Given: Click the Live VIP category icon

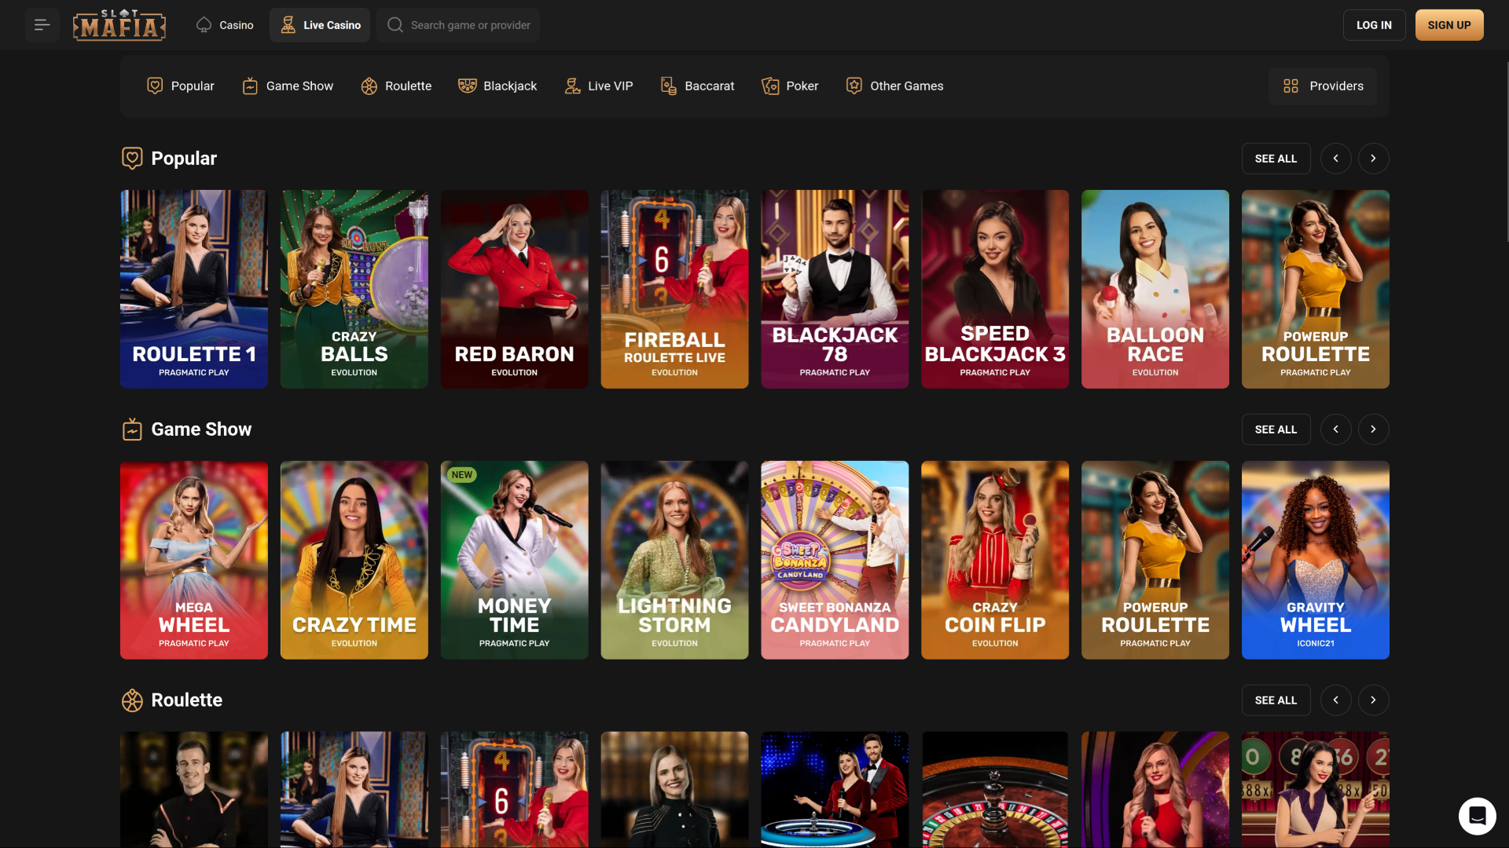Looking at the screenshot, I should pyautogui.click(x=573, y=86).
